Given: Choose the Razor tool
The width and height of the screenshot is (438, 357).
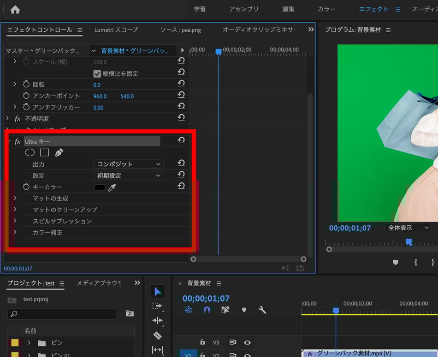Looking at the screenshot, I should 157,335.
